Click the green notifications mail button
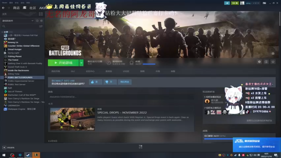281x158 pixels. tap(235, 3)
